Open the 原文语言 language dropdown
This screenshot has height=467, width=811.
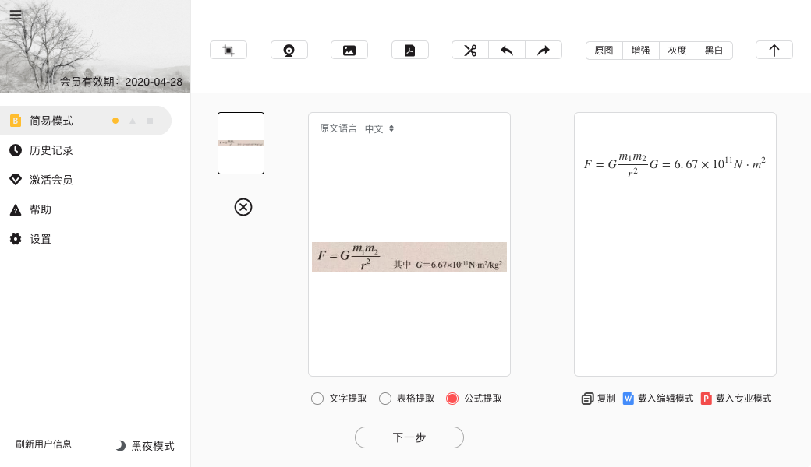[x=380, y=128]
